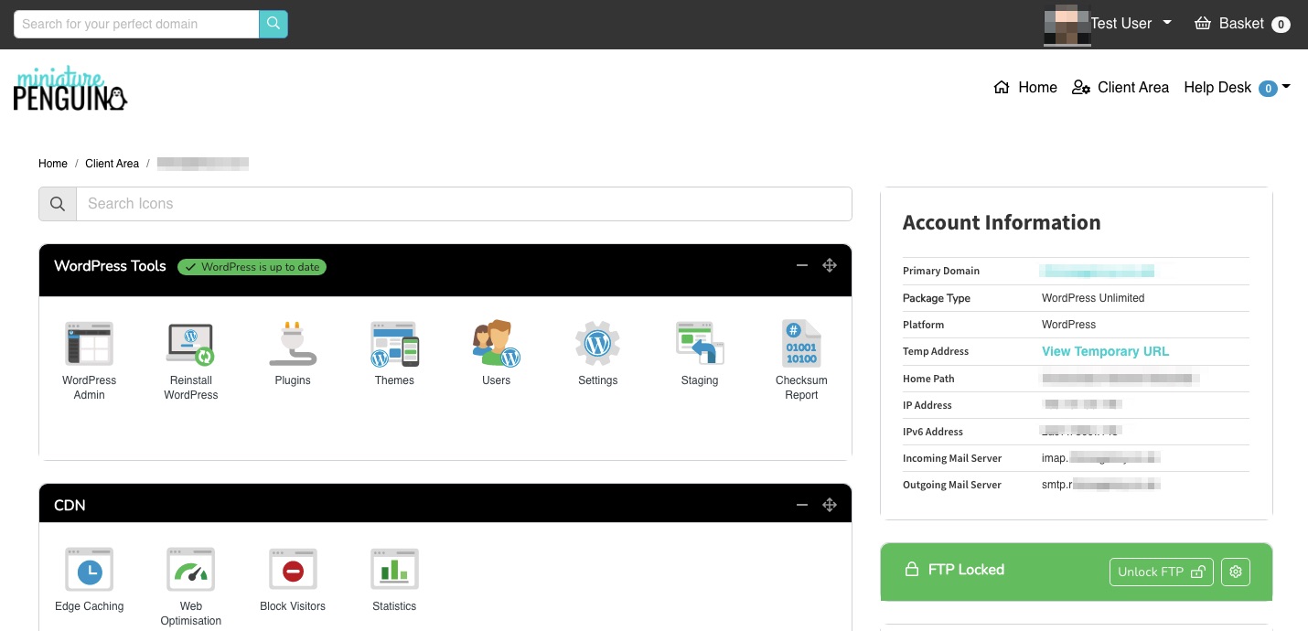1308x631 pixels.
Task: Click the 'Primary Domain' label
Action: coord(941,271)
